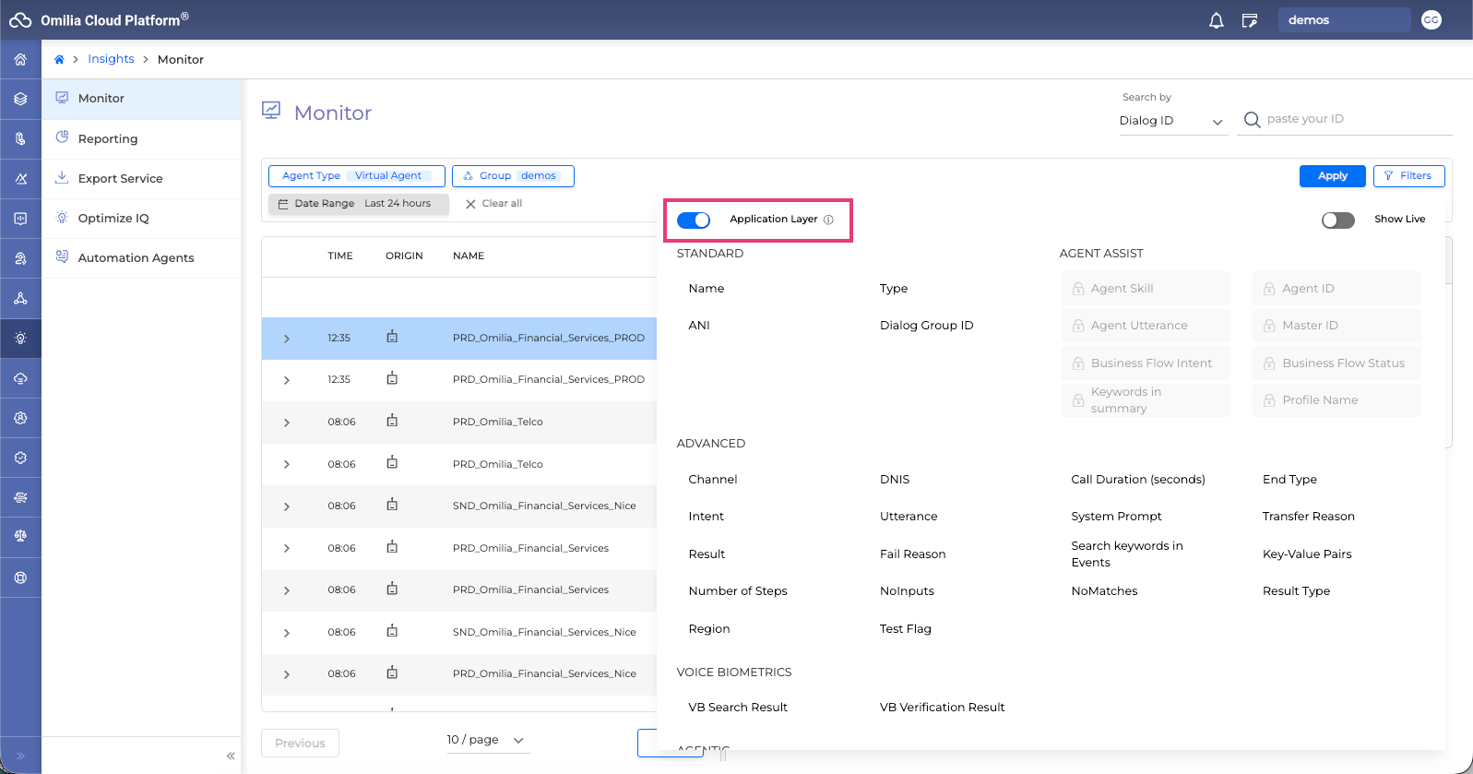Click the line chart icon in left rail
Screen dimensions: 1473x774
(x=20, y=179)
